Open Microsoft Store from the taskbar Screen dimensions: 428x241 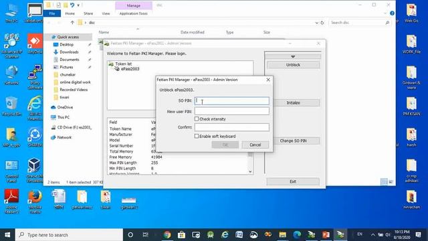coord(181,235)
